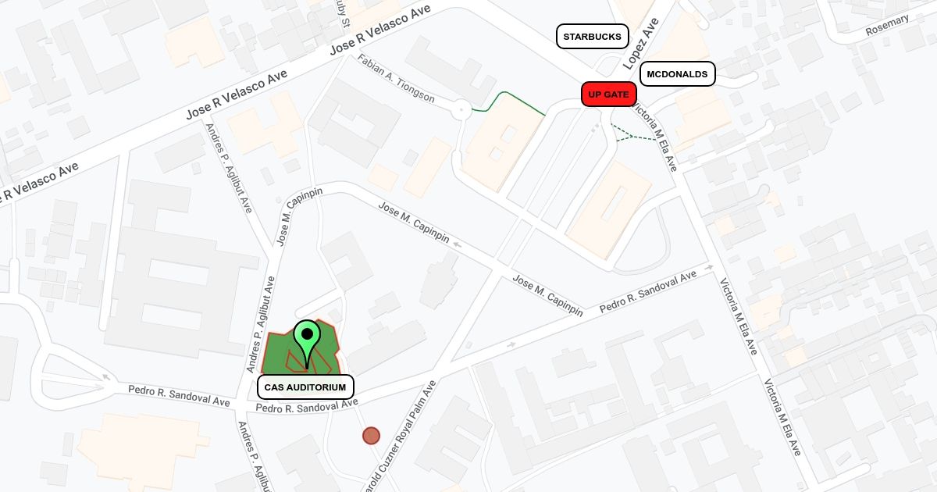Click the green dashed path junction
The image size is (937, 492).
[629, 136]
